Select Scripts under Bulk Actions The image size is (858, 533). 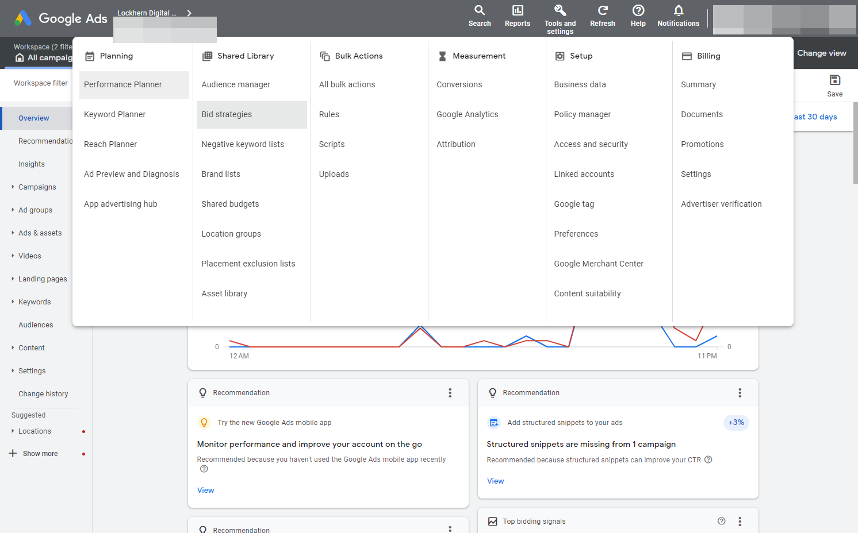pyautogui.click(x=332, y=144)
